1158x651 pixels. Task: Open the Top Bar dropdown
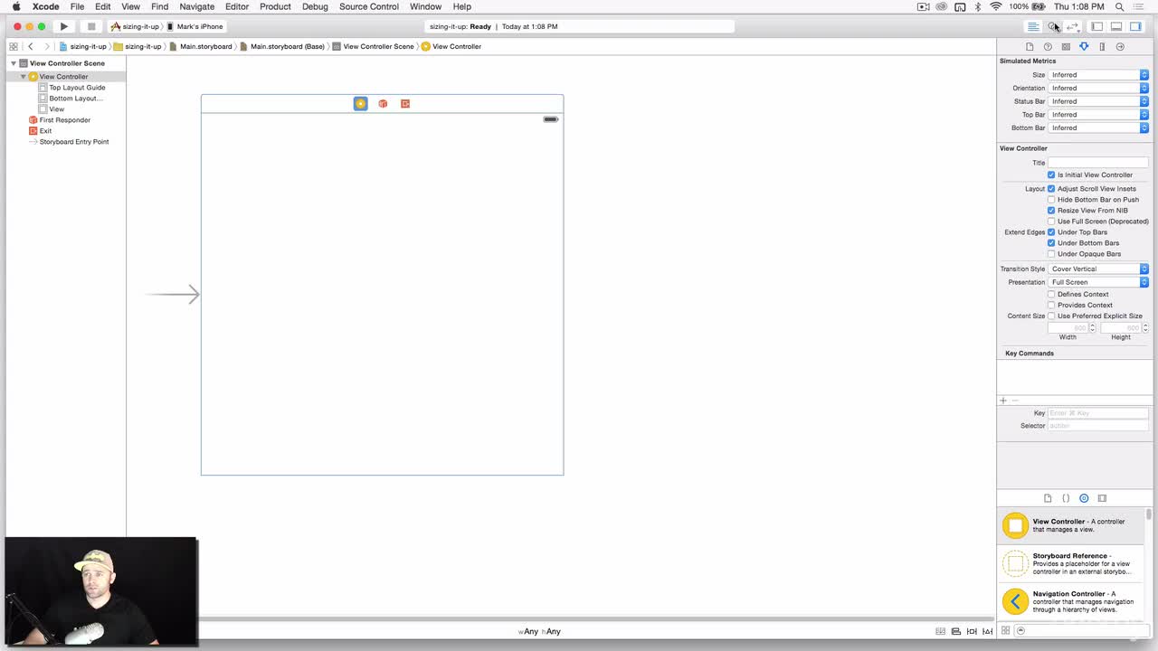pos(1098,115)
